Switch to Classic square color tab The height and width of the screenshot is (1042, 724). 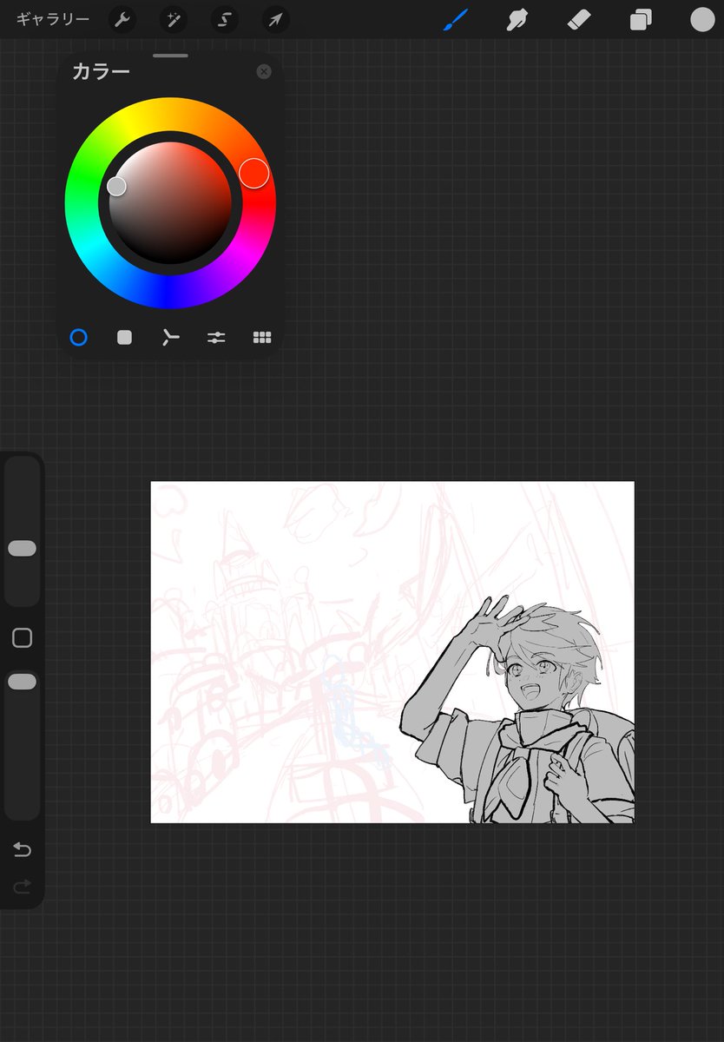pyautogui.click(x=125, y=337)
